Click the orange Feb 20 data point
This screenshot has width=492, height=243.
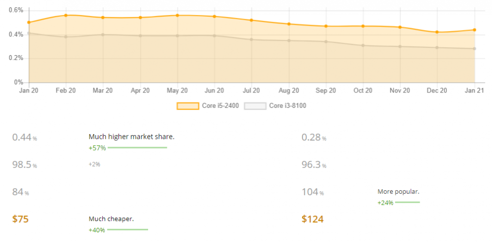coord(66,15)
